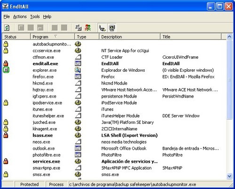Open the Help menu
The height and width of the screenshot is (189, 235).
point(47,16)
